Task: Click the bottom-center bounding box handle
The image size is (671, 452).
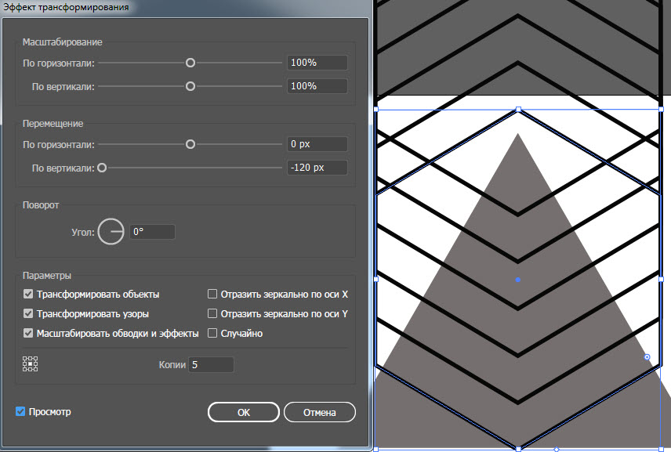Action: pos(519,449)
